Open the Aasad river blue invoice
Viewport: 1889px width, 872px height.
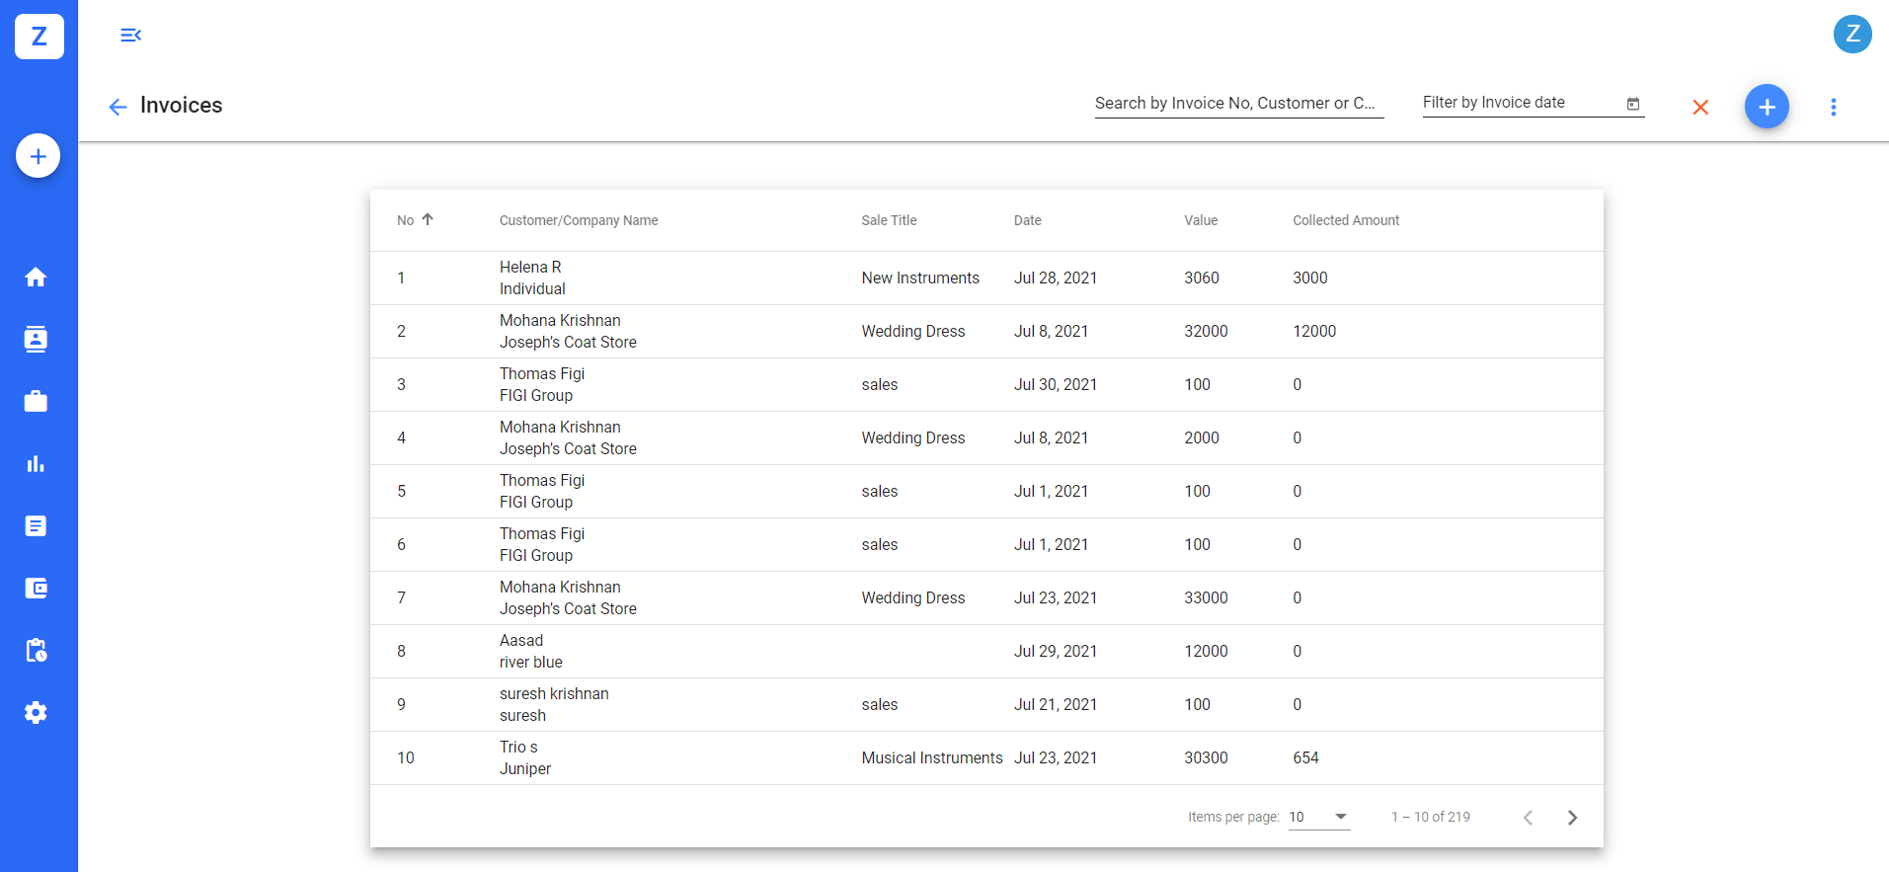[986, 652]
